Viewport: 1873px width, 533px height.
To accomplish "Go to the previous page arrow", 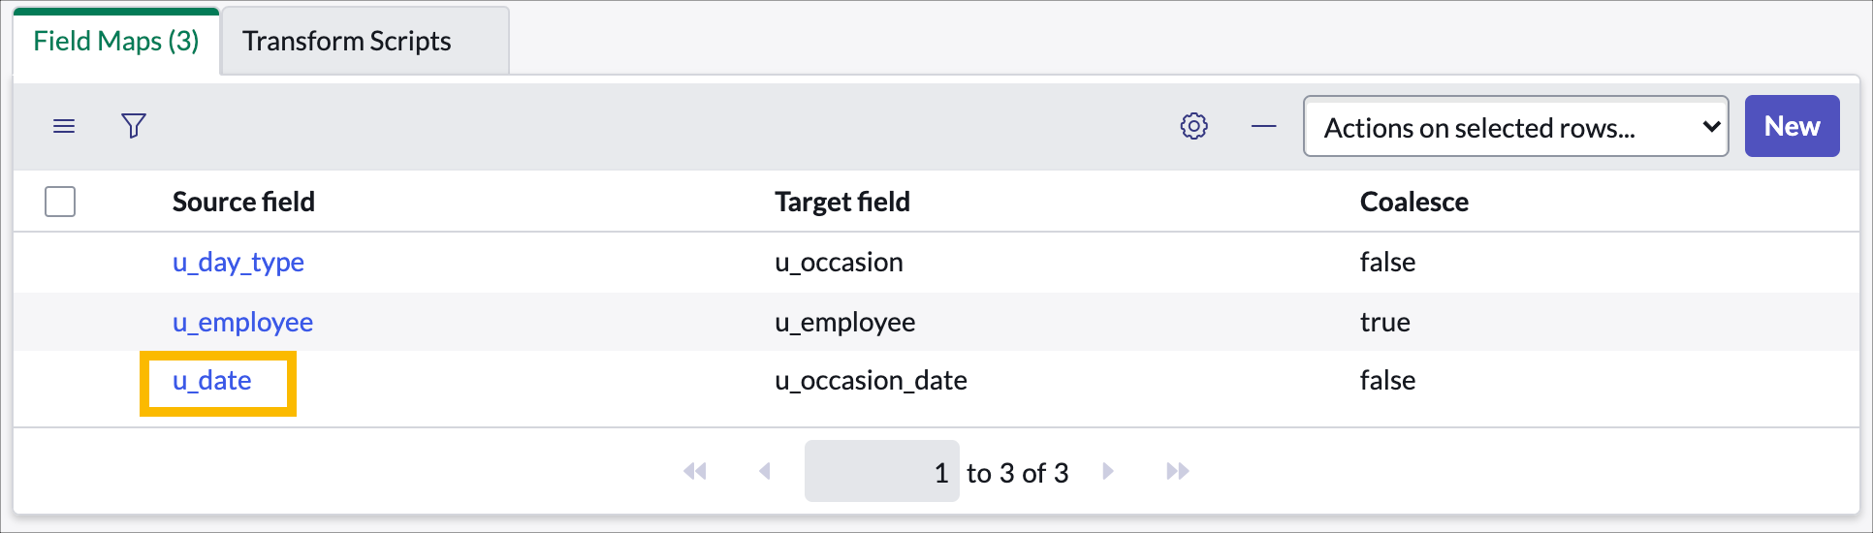I will (x=765, y=471).
